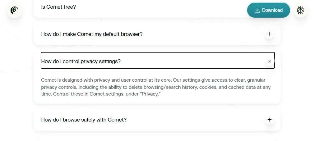Collapse privacy settings answer with X icon
The width and height of the screenshot is (314, 141).
coord(269,61)
